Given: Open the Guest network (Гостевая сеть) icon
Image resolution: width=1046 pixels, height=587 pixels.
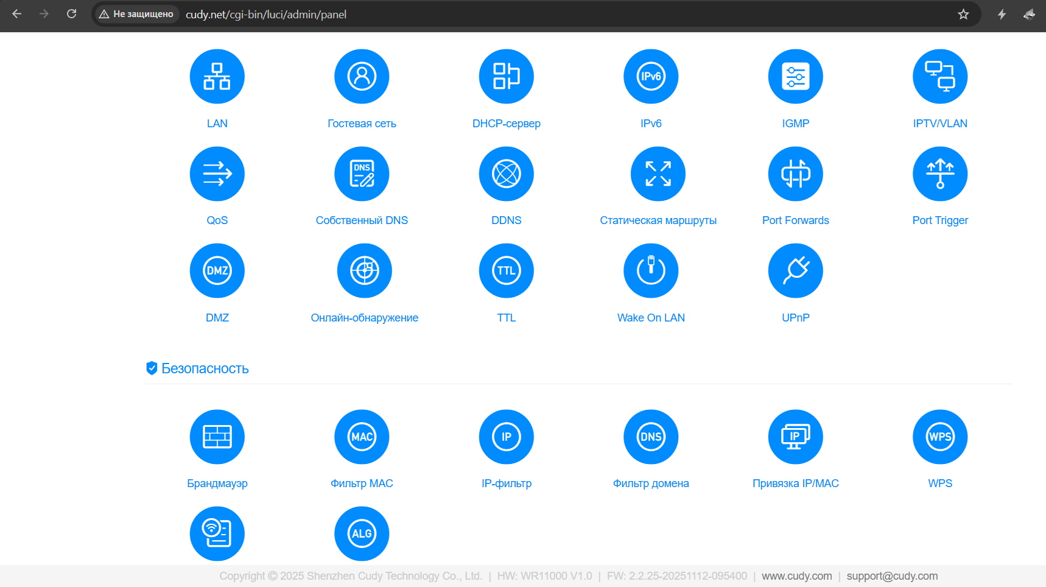Looking at the screenshot, I should pyautogui.click(x=362, y=77).
